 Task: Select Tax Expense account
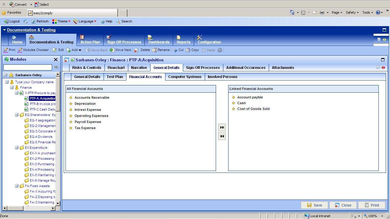pos(85,128)
